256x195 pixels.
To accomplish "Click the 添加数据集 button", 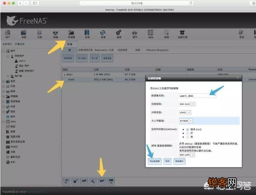I will tap(155, 161).
